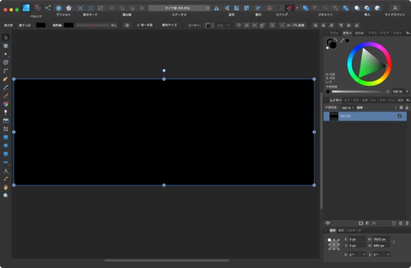
Task: Click the share icon in the top toolbar
Action: [48, 7]
